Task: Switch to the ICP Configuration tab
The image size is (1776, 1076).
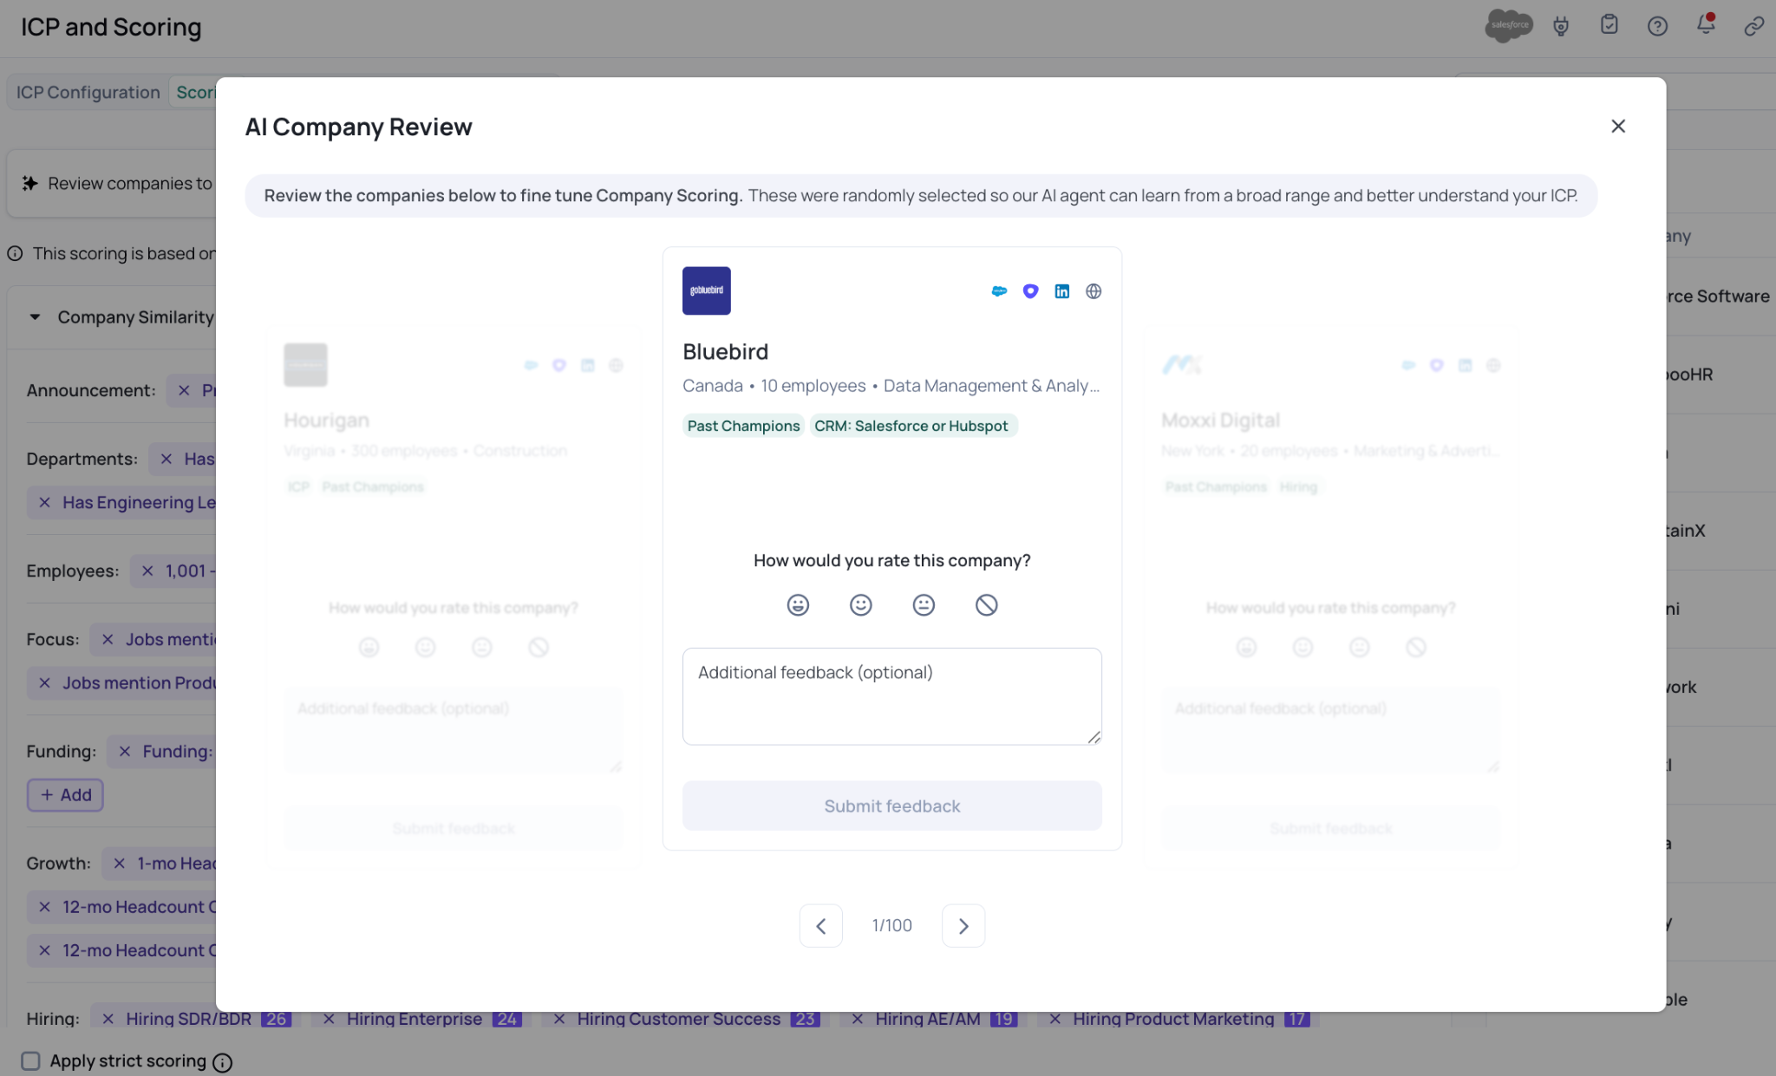Action: tap(88, 92)
